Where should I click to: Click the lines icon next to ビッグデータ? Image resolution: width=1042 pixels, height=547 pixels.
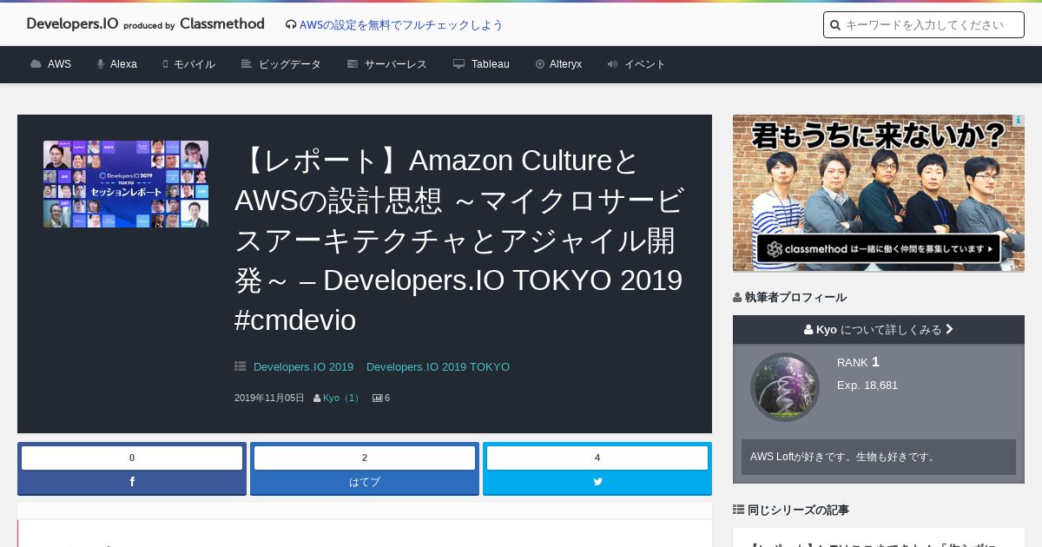coord(247,64)
